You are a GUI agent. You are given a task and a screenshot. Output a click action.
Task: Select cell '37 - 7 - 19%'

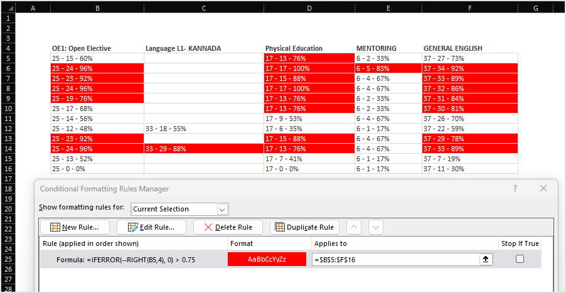coord(469,159)
